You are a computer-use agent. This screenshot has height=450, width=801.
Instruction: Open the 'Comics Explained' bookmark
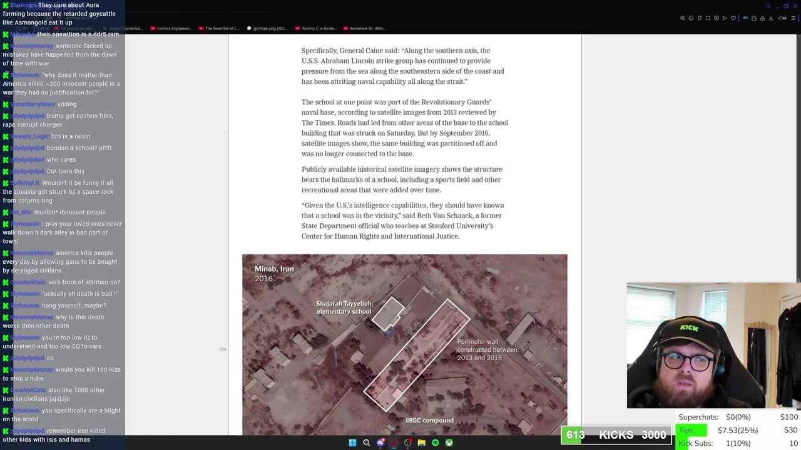coord(171,28)
